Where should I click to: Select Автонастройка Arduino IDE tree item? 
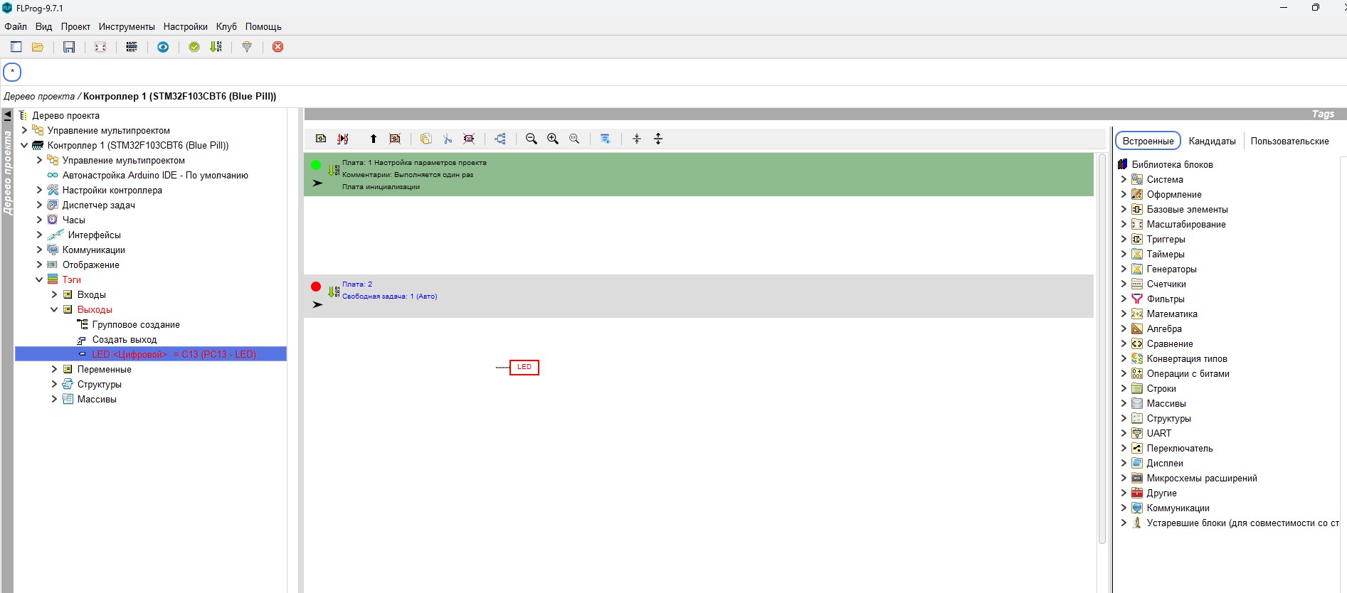[155, 175]
